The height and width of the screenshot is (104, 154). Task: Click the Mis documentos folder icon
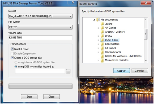[x=98, y=20]
